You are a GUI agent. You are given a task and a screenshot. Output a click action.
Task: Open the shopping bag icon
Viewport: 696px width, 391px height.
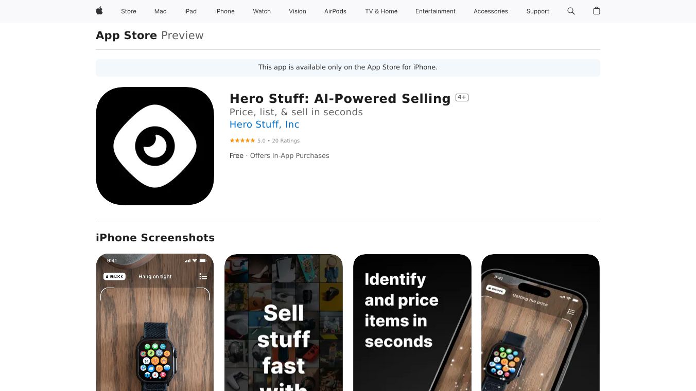pos(597,11)
